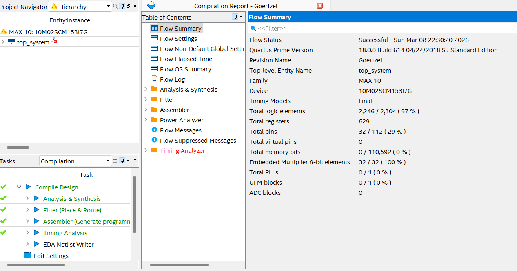Click the play icon beside Compile Design
Screen dimensions: 517x271
click(x=28, y=187)
